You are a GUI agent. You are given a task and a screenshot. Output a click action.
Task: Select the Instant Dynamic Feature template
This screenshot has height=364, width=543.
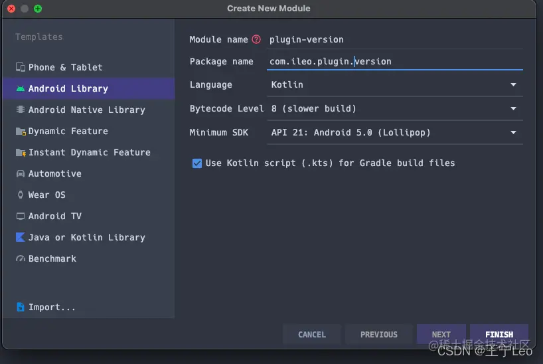(89, 152)
